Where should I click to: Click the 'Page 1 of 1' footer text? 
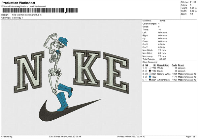point(191,136)
